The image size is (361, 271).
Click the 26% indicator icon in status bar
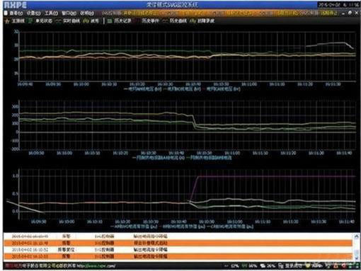coord(263,266)
